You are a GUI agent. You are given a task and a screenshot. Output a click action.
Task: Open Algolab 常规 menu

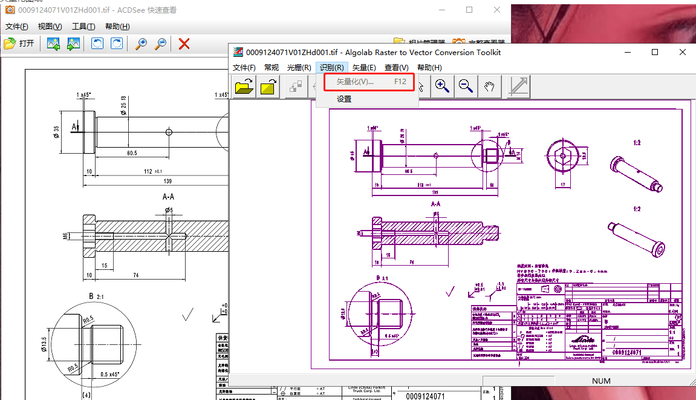(272, 68)
